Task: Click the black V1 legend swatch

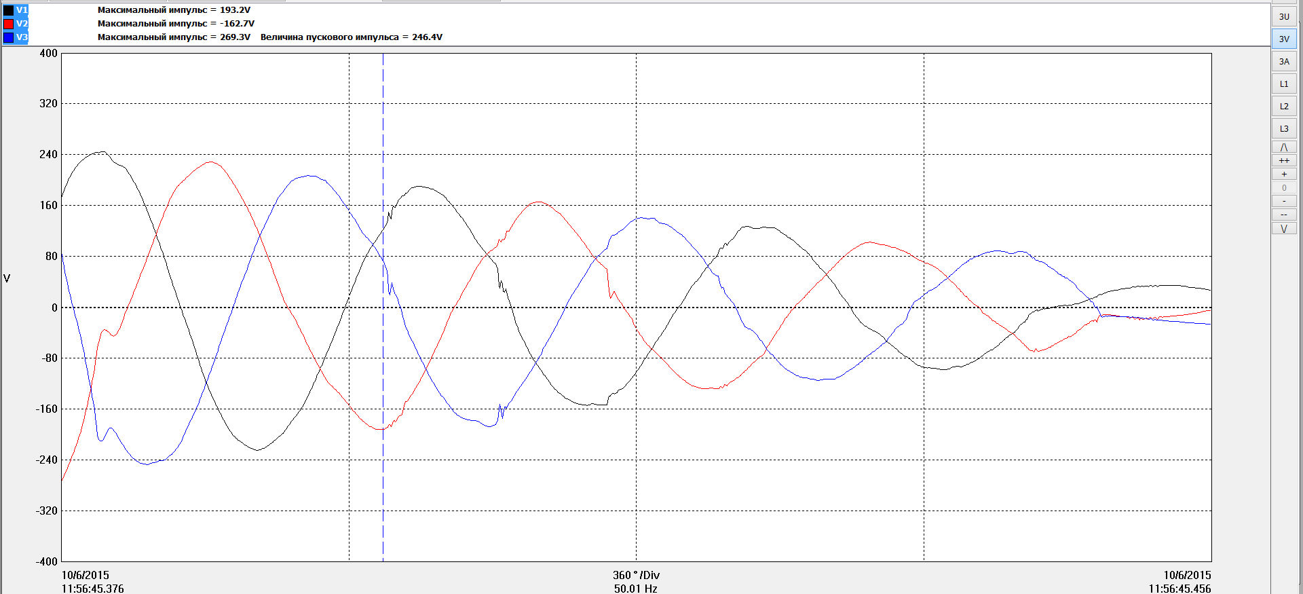Action: (8, 10)
